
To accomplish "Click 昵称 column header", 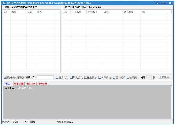I will click(x=113, y=12).
